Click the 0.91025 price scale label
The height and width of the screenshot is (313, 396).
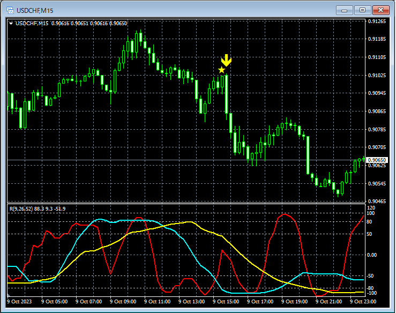click(x=377, y=75)
